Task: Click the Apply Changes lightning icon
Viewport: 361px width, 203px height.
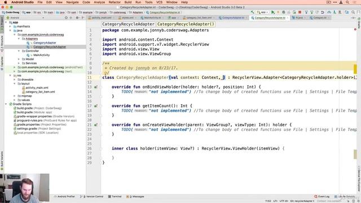Action: pos(278,12)
